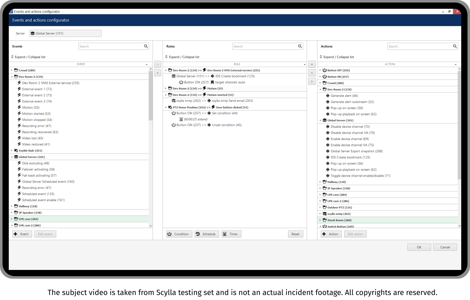
Task: Select Motion stopped (54) event
Action: pyautogui.click(x=37, y=120)
